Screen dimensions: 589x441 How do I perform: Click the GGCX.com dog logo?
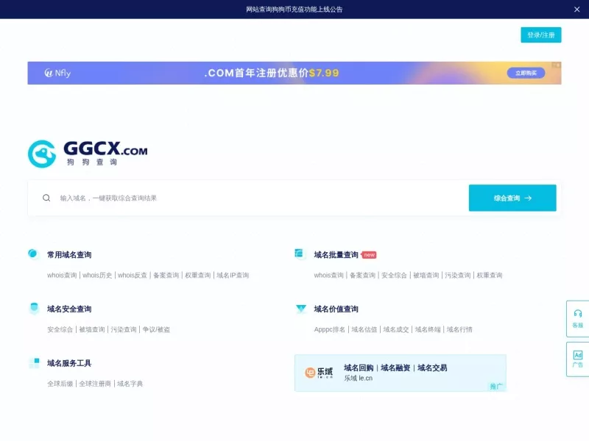[x=88, y=154]
